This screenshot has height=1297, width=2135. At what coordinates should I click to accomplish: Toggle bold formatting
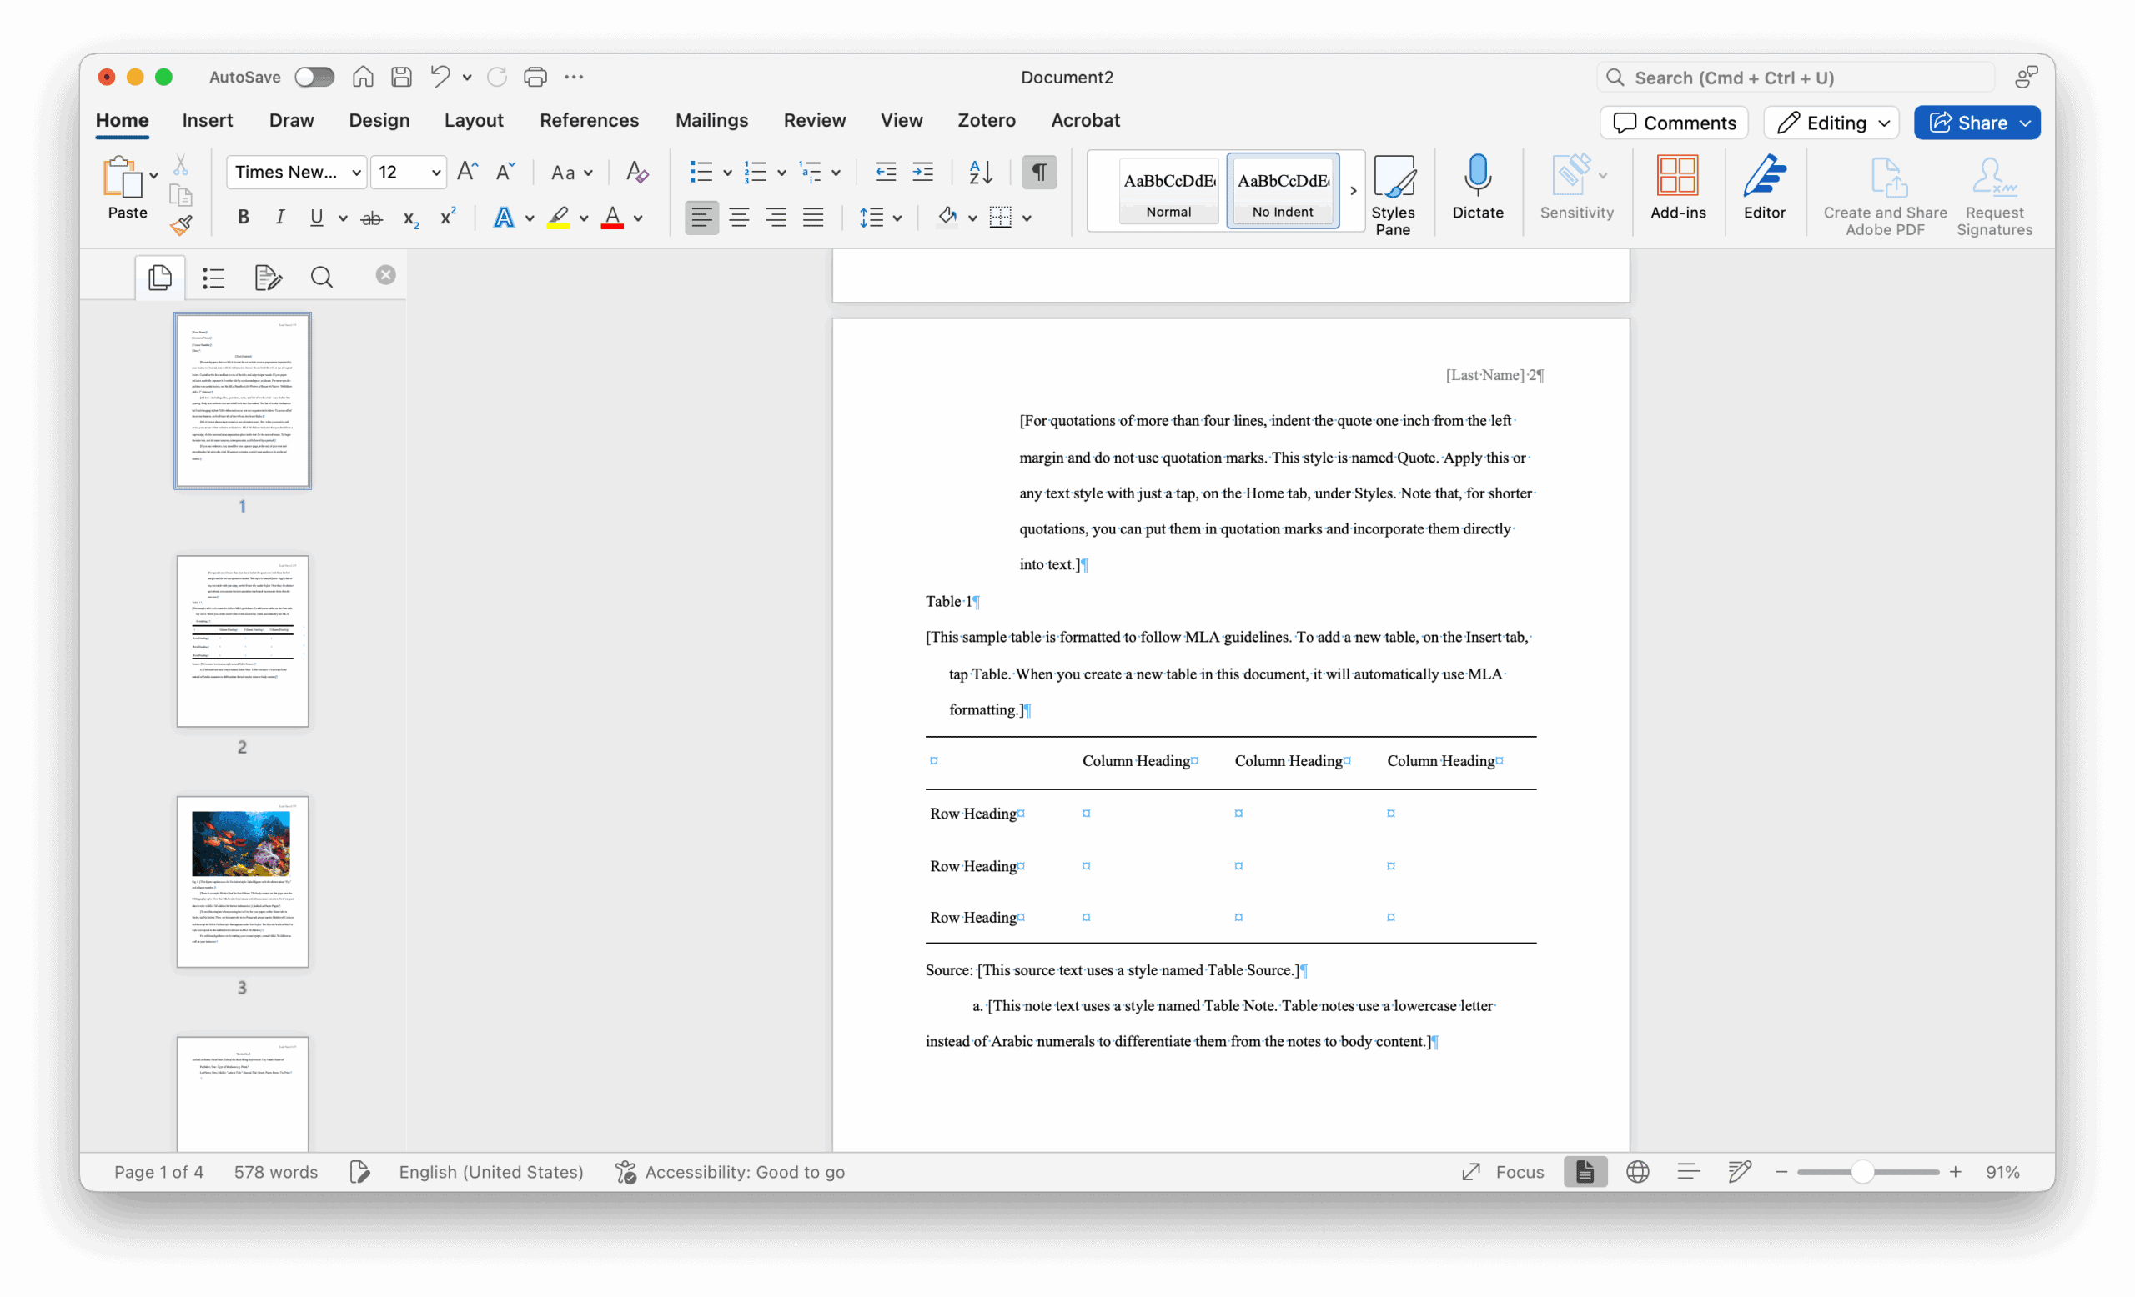point(244,218)
